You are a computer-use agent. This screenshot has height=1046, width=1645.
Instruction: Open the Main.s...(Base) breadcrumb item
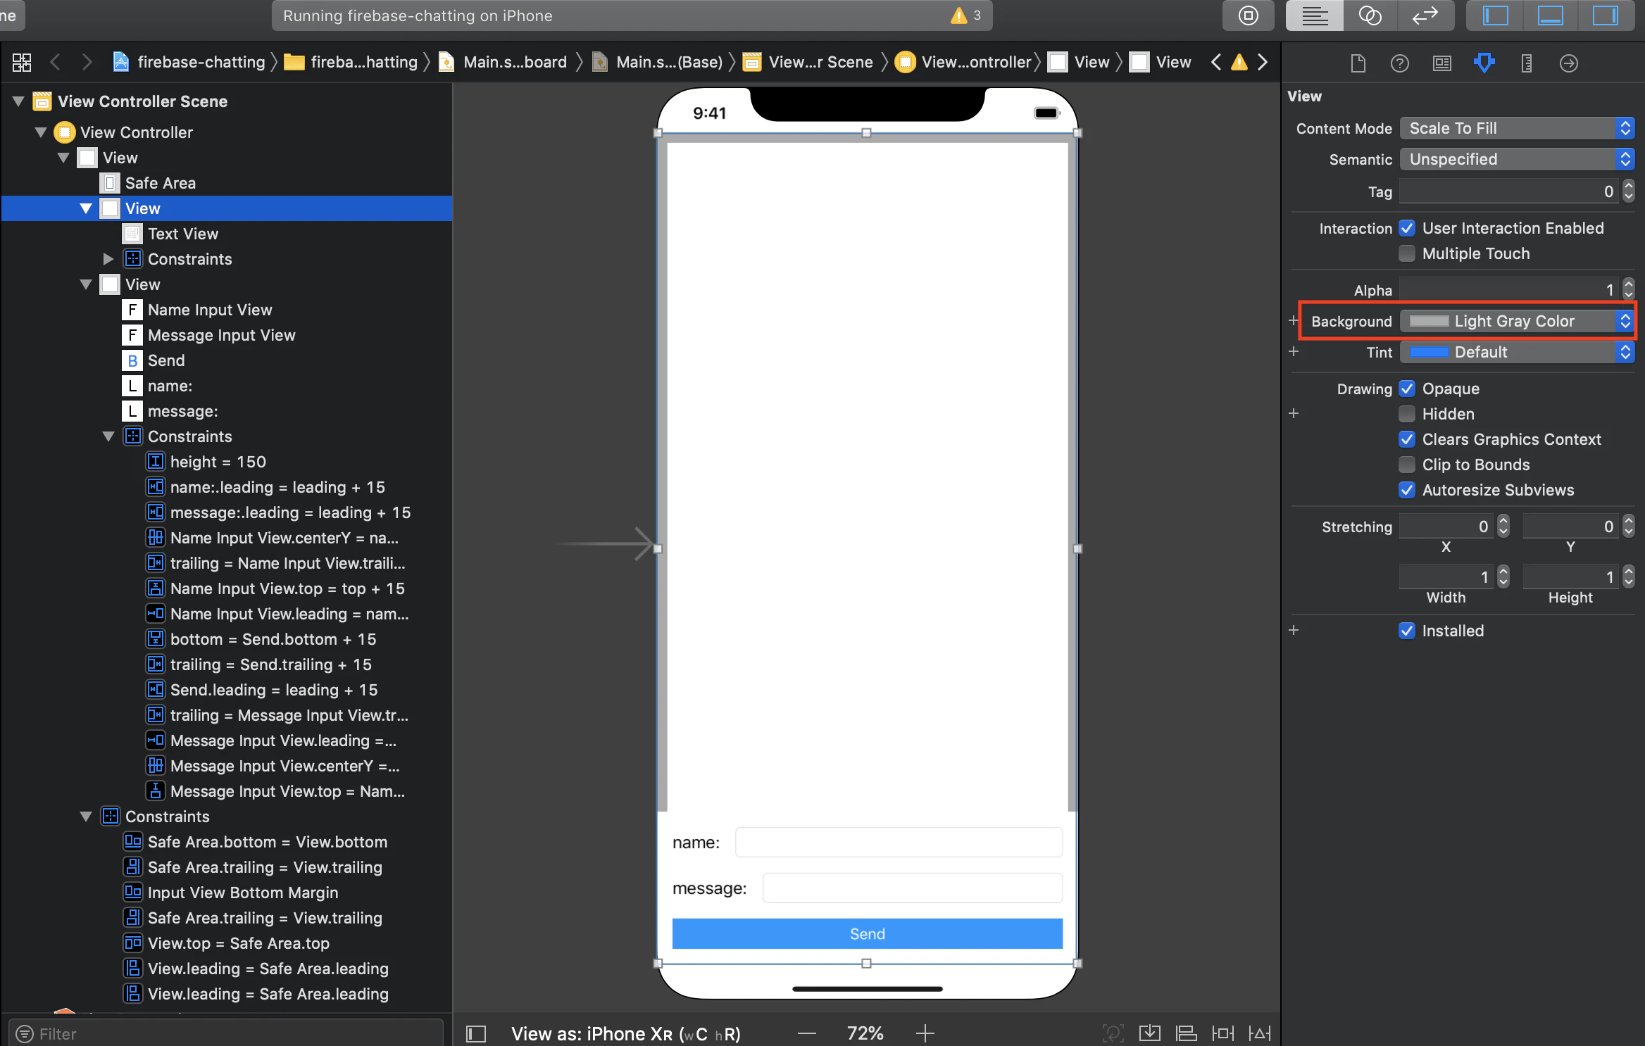tap(658, 62)
